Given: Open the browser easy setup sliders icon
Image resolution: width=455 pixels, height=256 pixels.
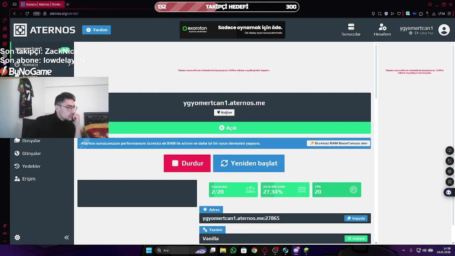Looking at the screenshot, I should [450, 14].
